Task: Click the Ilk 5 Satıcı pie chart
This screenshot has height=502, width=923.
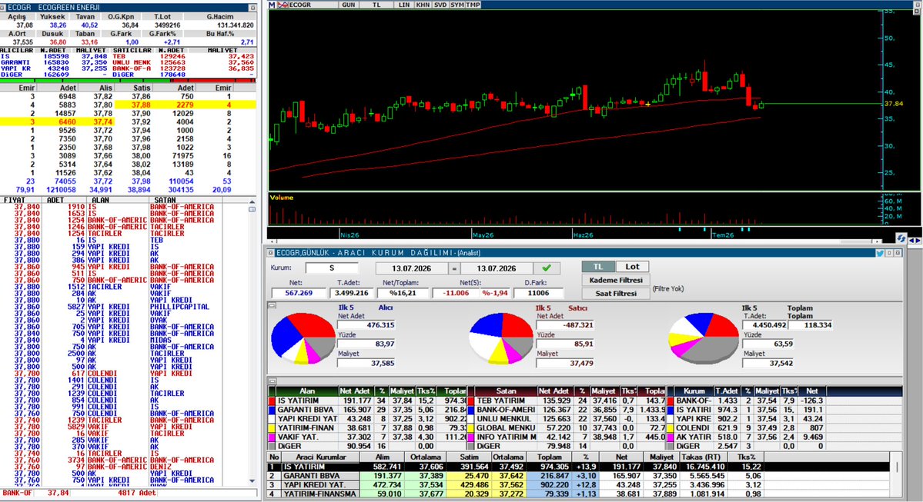Action: point(501,339)
